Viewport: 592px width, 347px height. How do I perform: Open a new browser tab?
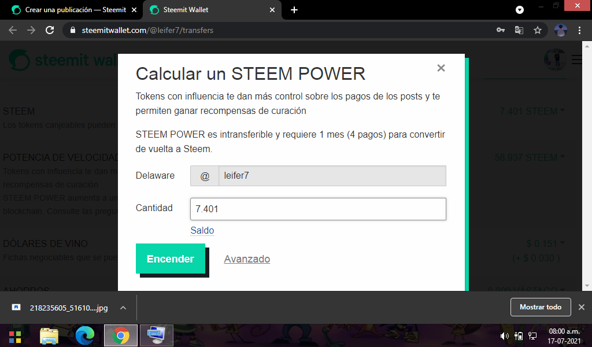tap(294, 10)
